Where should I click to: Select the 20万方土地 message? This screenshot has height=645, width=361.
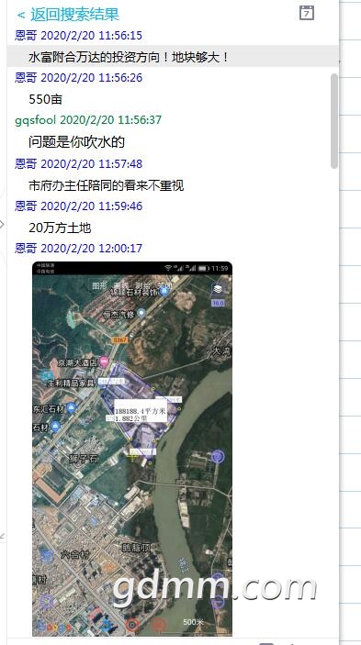click(60, 228)
